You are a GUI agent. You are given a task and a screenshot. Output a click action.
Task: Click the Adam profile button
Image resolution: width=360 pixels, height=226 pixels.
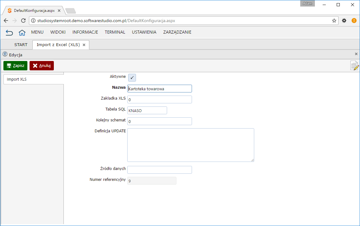pos(307,3)
